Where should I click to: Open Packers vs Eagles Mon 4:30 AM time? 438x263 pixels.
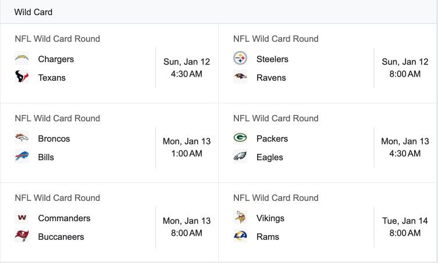[x=405, y=147]
